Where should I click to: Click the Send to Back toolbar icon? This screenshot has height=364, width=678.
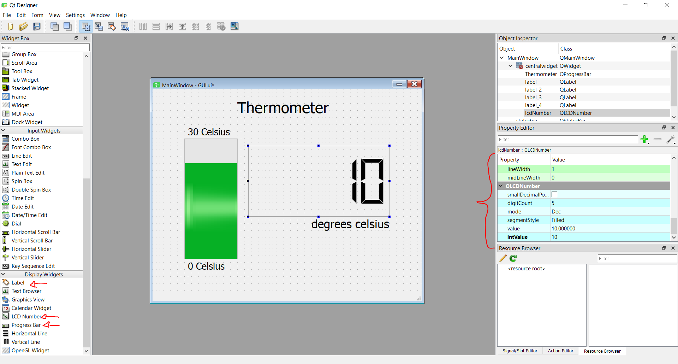click(x=54, y=27)
